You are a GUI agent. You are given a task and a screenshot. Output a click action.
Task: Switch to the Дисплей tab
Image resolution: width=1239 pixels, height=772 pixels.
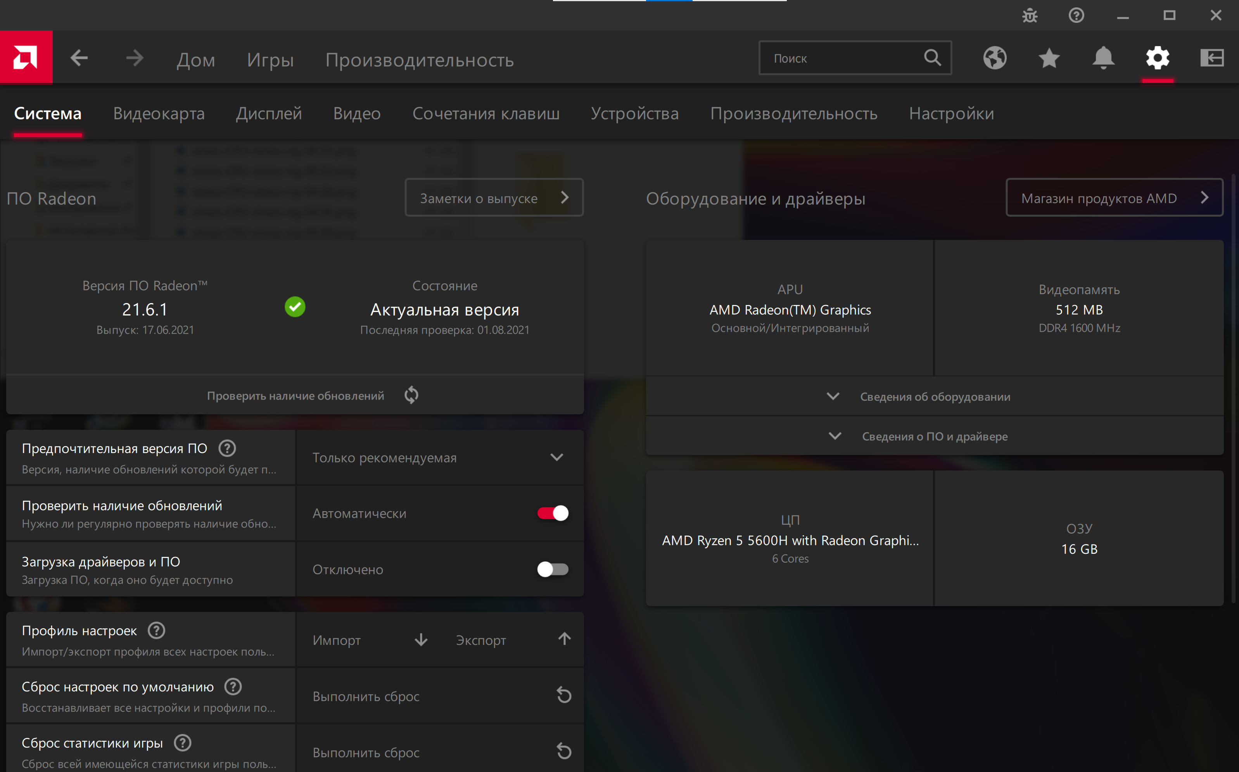pos(269,113)
